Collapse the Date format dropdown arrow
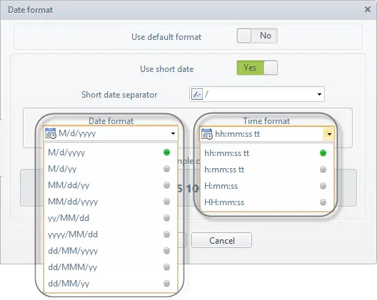 coord(173,133)
